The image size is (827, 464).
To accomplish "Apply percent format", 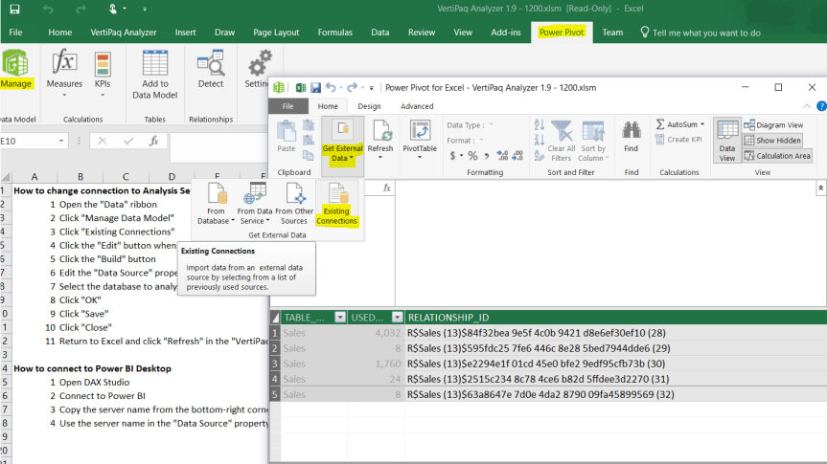I will coord(472,155).
